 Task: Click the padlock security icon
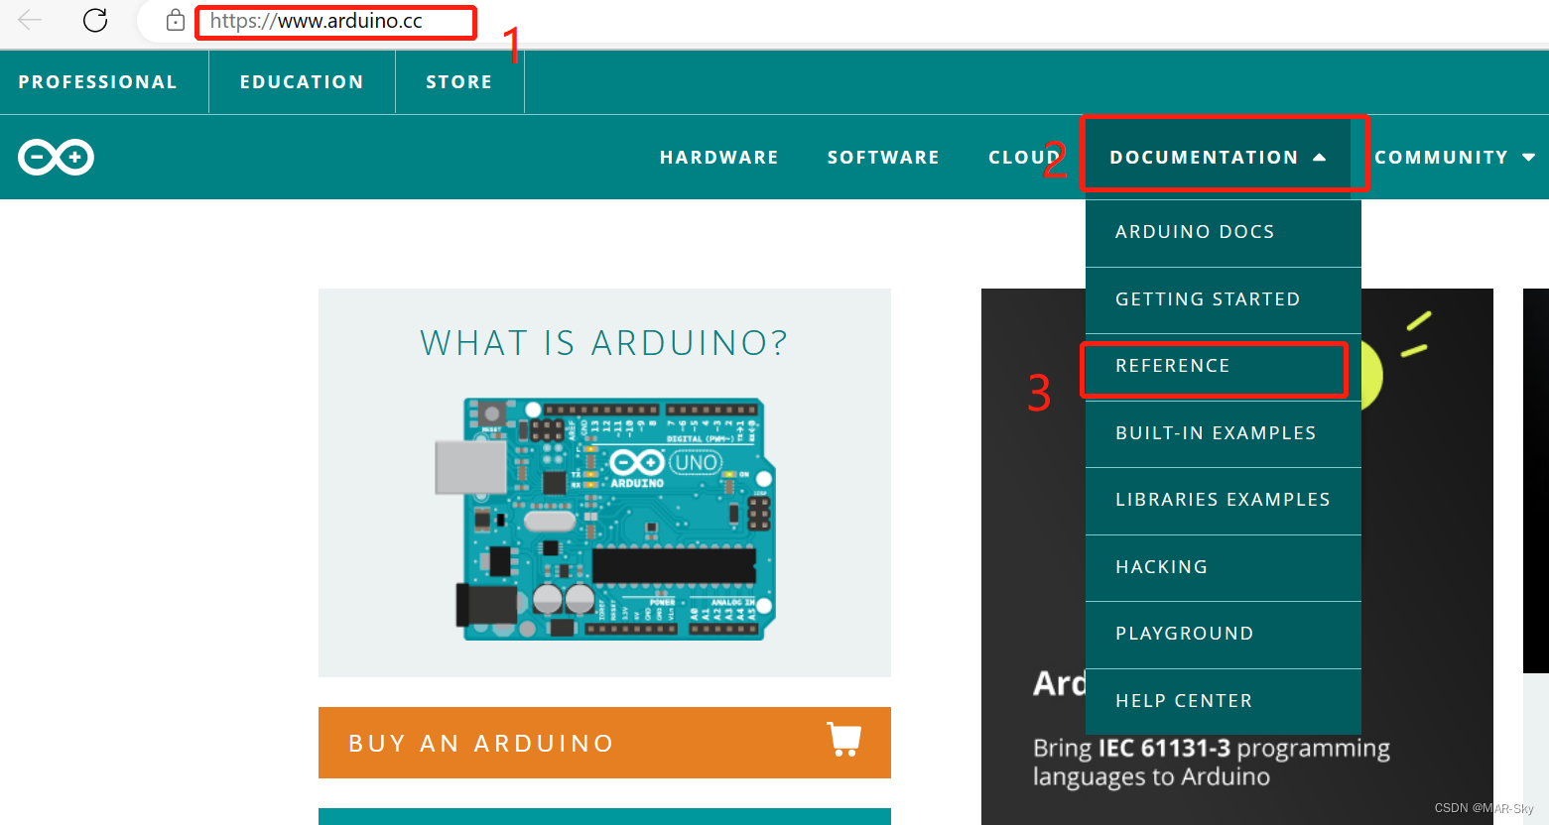click(175, 20)
